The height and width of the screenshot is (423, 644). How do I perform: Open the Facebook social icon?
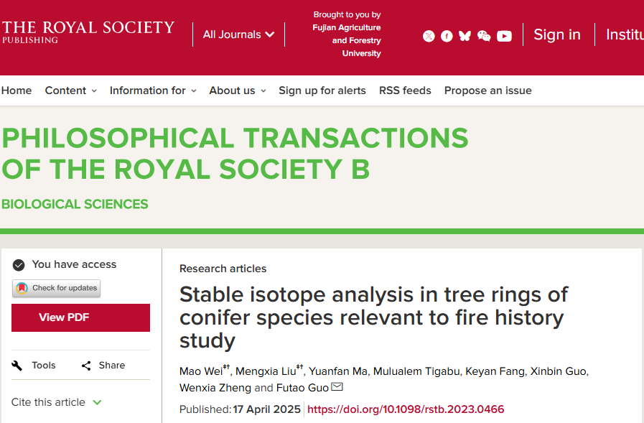tap(447, 36)
